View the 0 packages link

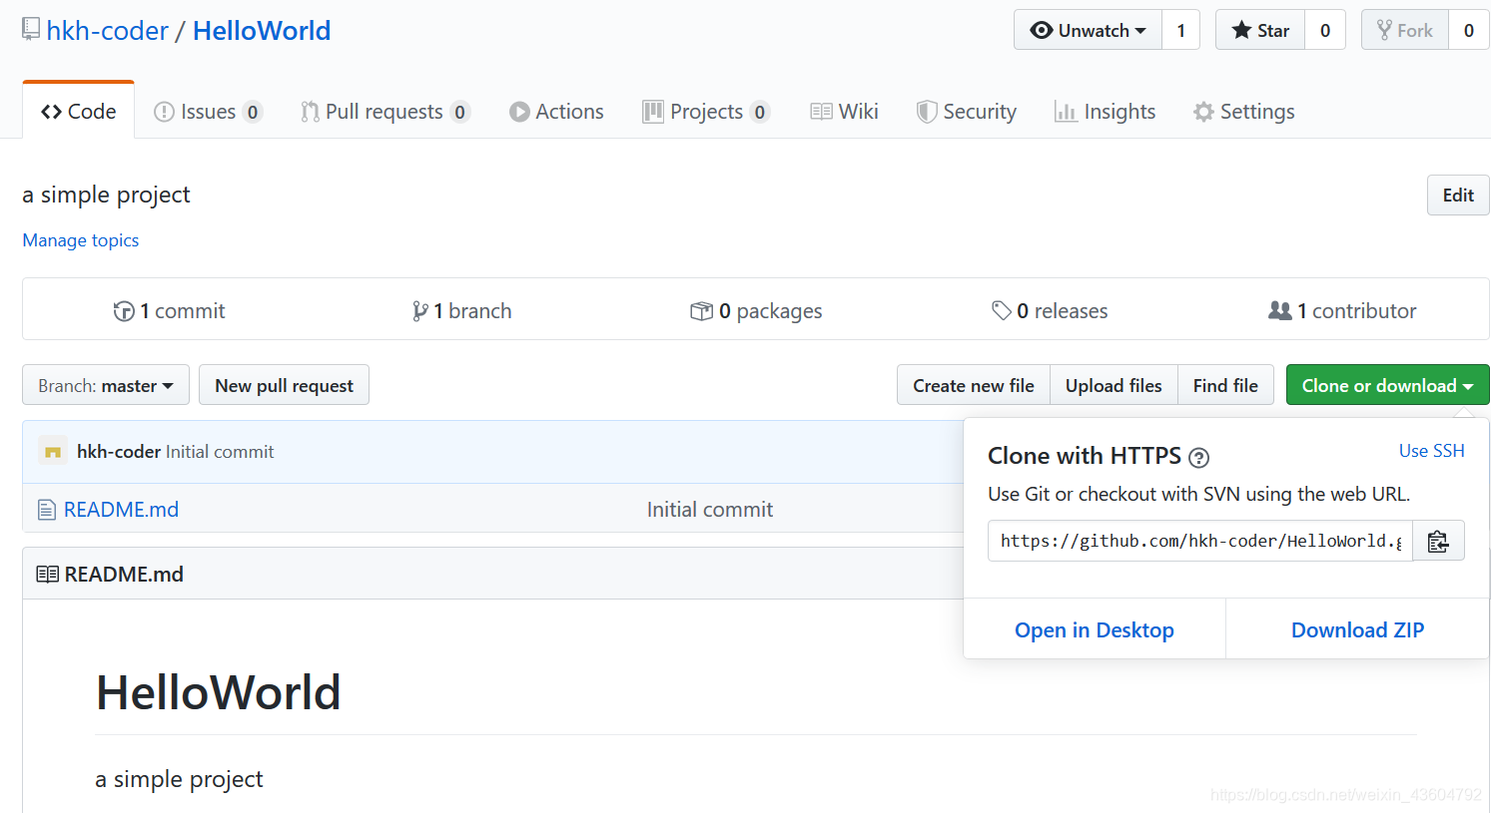pos(756,311)
